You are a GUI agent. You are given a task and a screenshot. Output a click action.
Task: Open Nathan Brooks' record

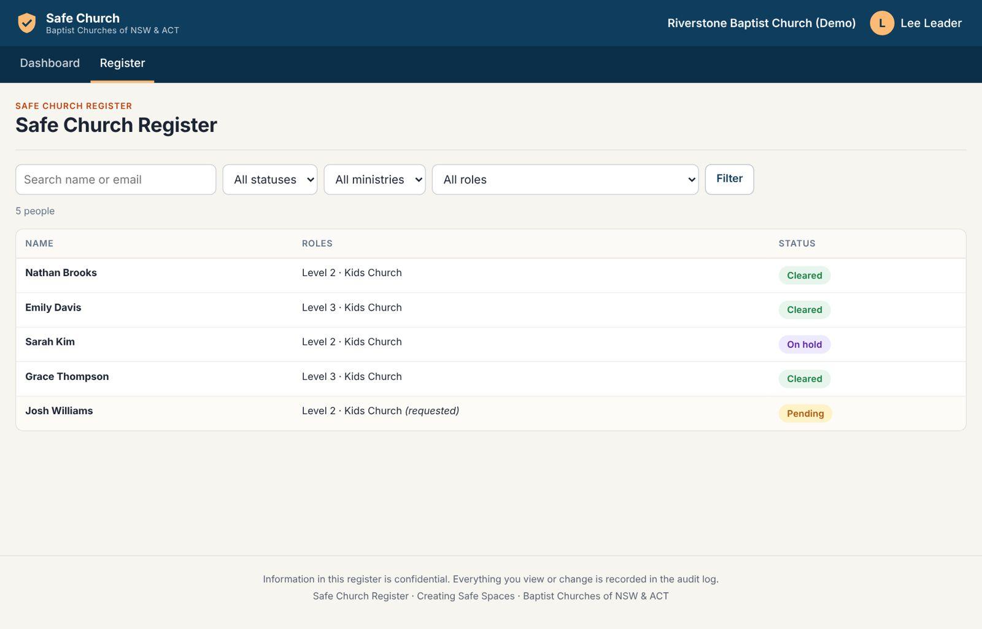point(61,272)
